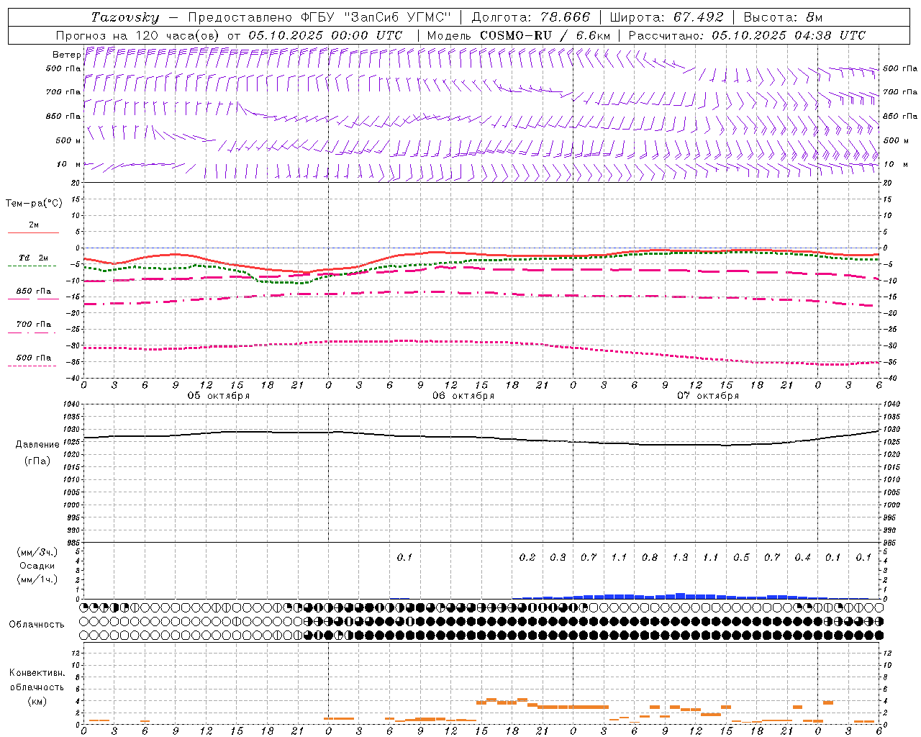Click the '07 октября' date label
This screenshot has width=921, height=737.
[708, 396]
